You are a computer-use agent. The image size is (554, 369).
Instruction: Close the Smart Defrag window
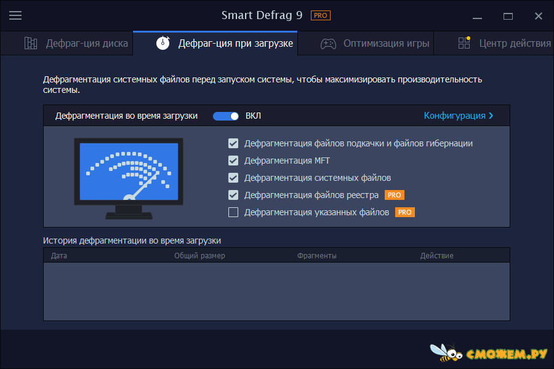point(539,16)
